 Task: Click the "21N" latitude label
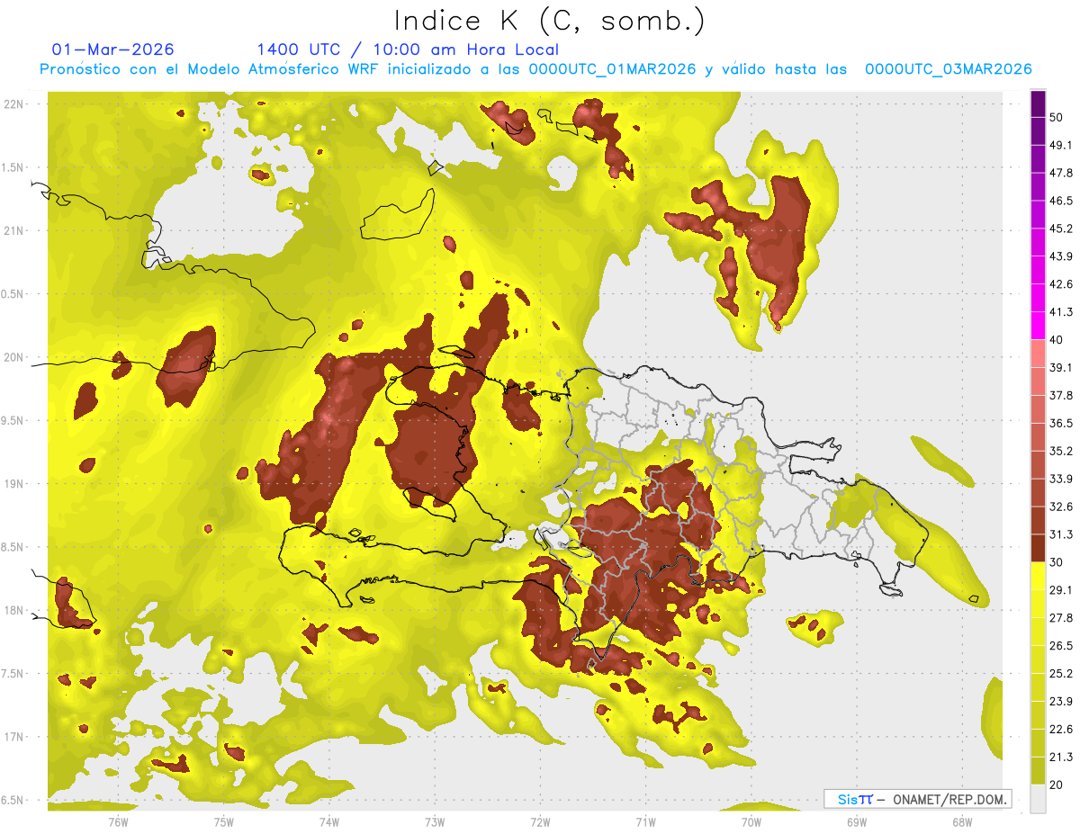(14, 230)
